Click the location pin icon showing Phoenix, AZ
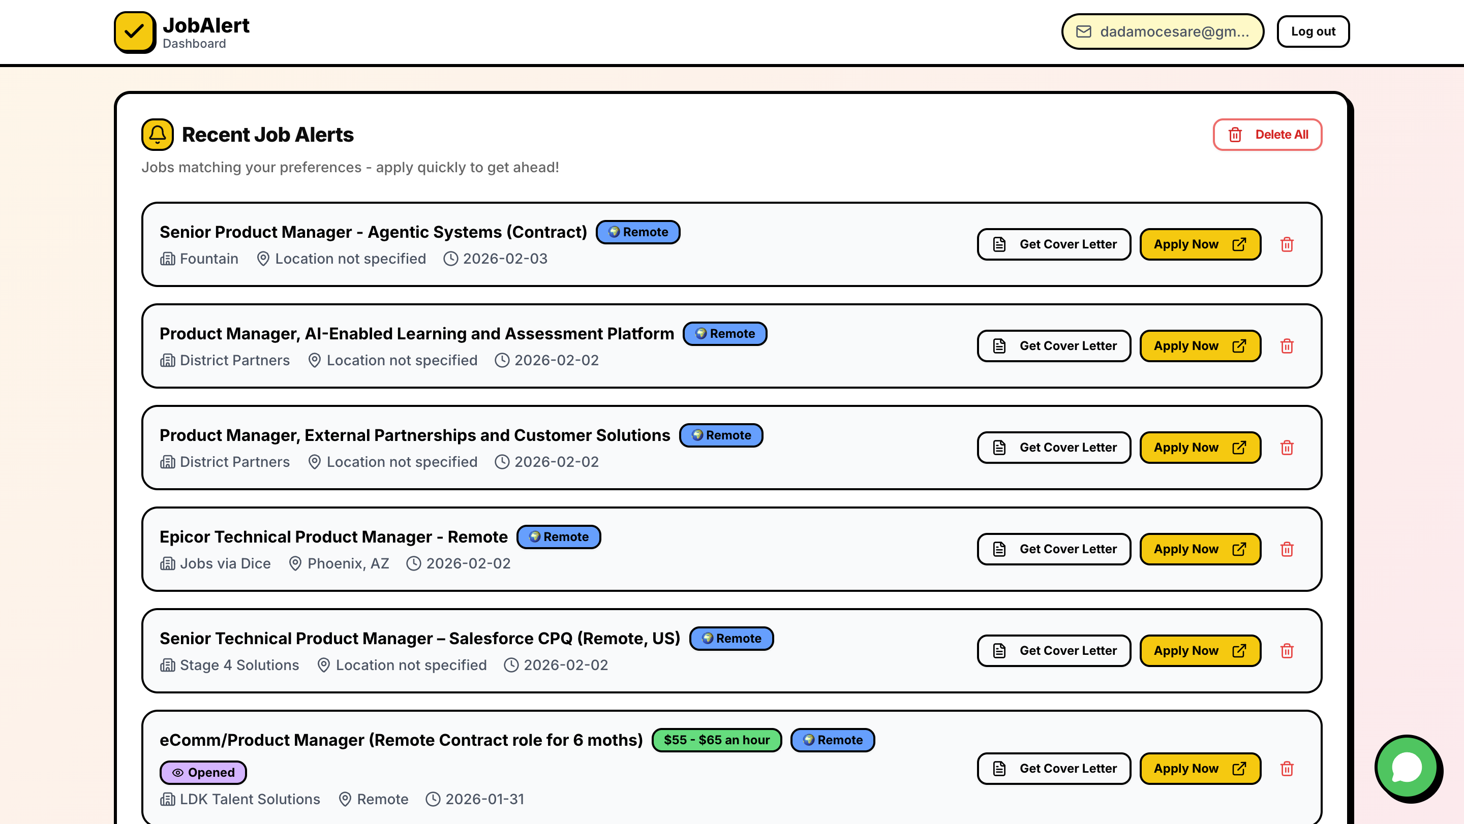The height and width of the screenshot is (824, 1464). tap(295, 563)
